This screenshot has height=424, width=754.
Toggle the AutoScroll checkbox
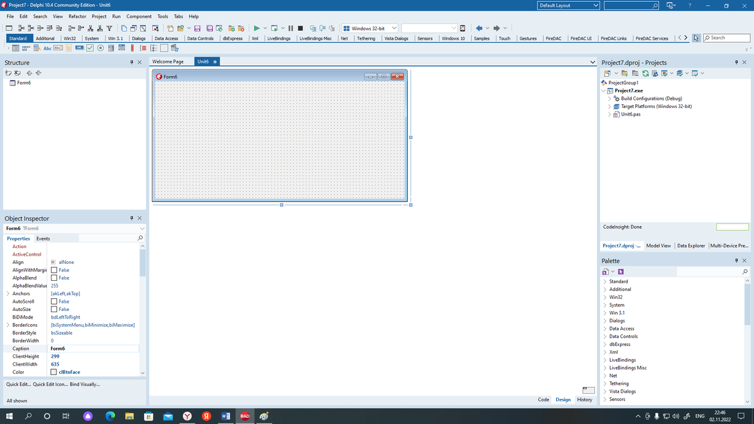click(54, 302)
